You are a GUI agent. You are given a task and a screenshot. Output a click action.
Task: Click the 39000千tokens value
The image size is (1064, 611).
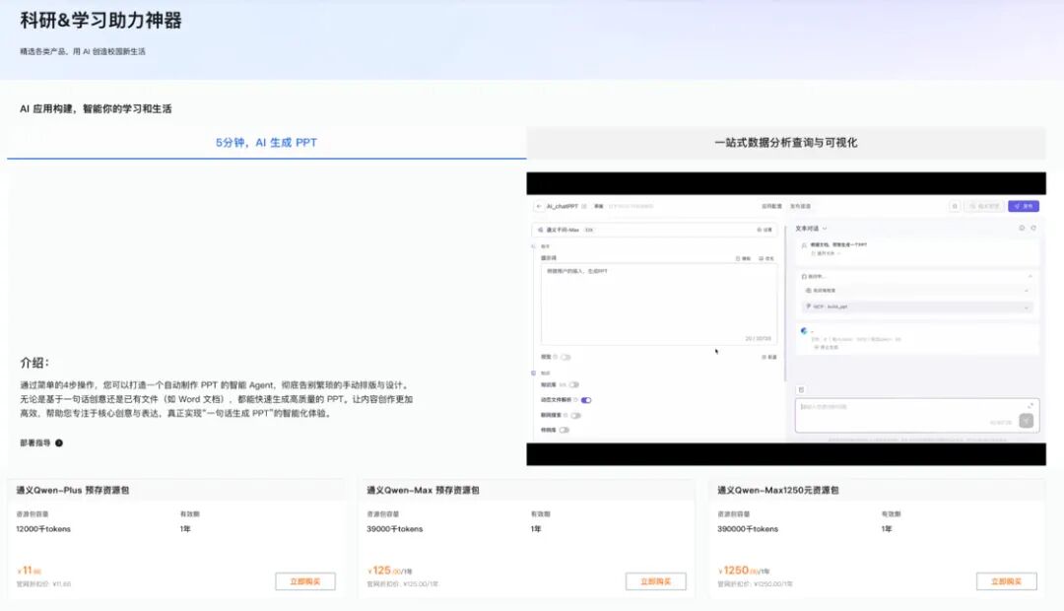[394, 529]
